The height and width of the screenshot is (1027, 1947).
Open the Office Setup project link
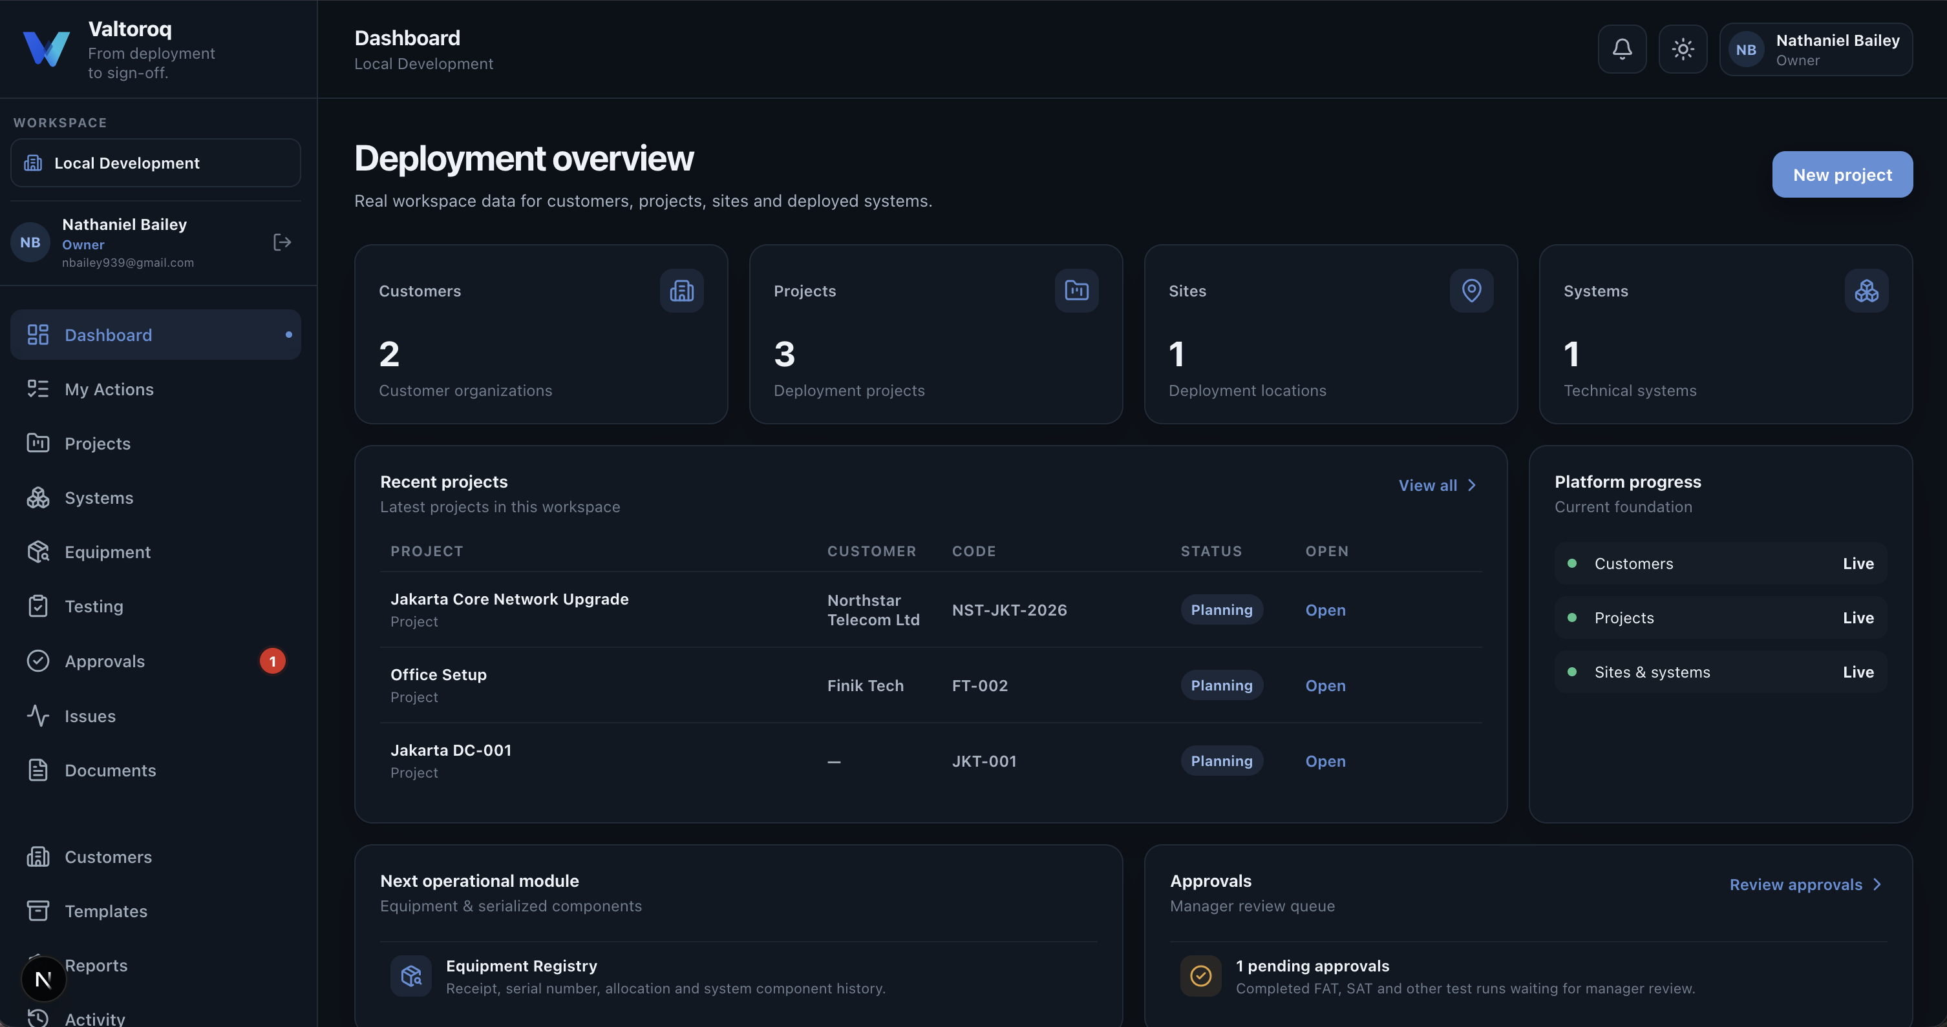click(x=1325, y=686)
